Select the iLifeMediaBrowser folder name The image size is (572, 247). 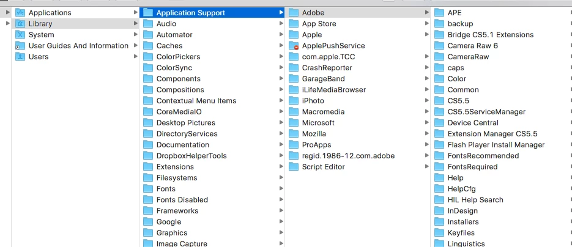tap(334, 90)
